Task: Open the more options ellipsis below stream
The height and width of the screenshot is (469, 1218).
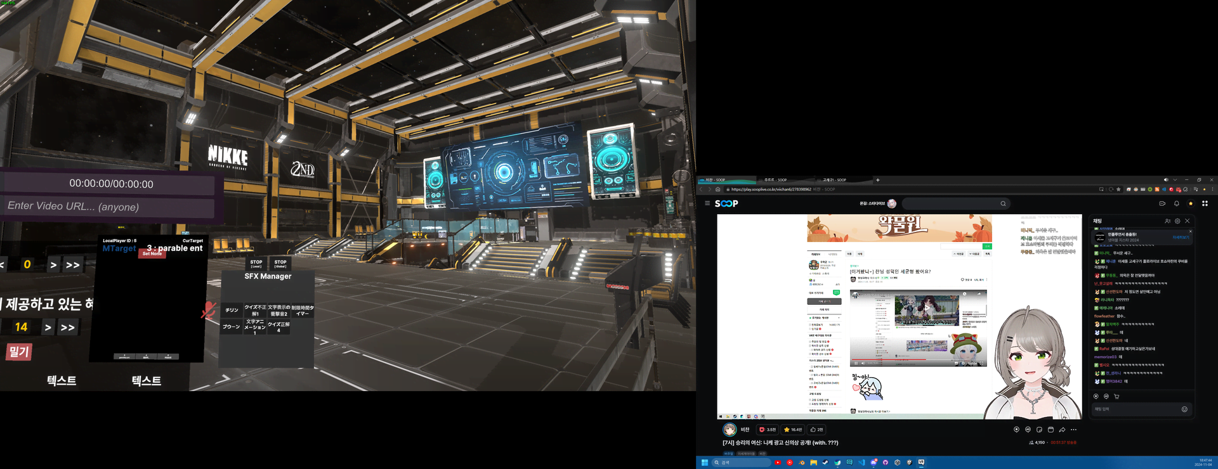Action: [1073, 430]
